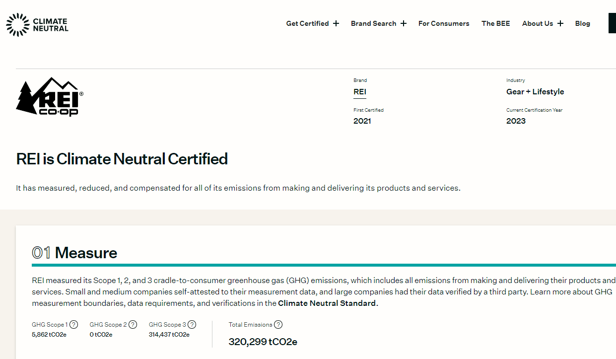This screenshot has height=359, width=616.
Task: Expand the Brand Search plus icon
Action: (404, 23)
